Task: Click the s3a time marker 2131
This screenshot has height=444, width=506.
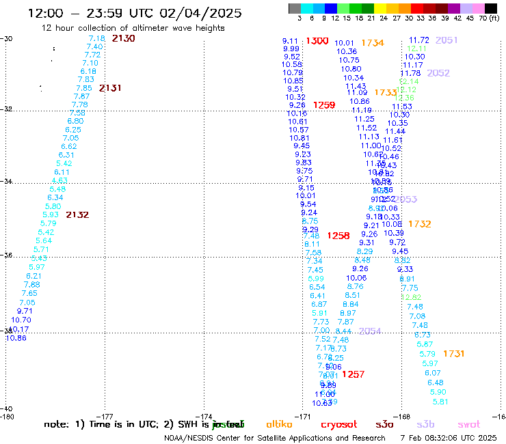Action: pos(110,88)
